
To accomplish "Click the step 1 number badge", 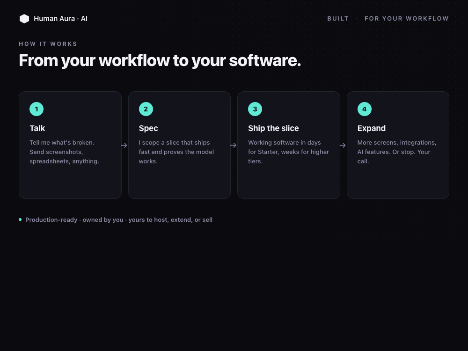I will pyautogui.click(x=37, y=109).
